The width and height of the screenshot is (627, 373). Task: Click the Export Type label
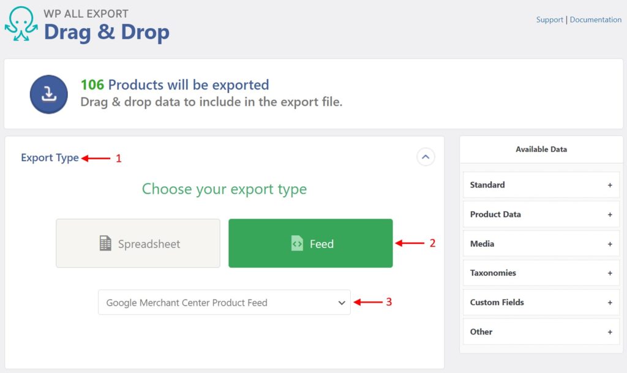(50, 157)
